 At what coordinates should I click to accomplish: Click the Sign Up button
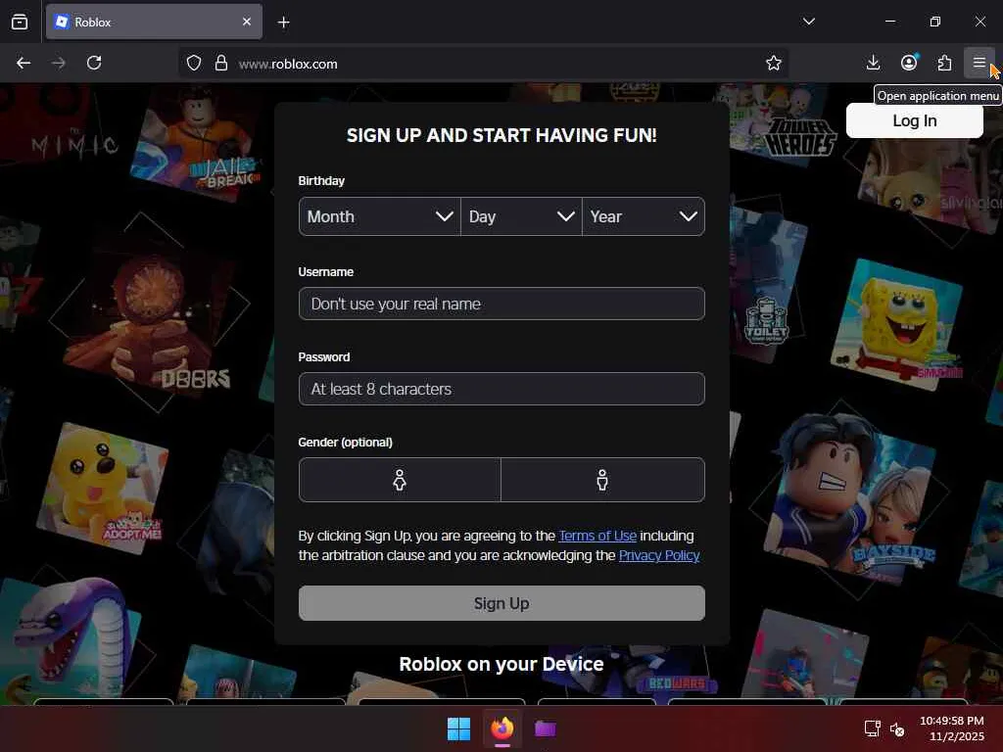click(x=501, y=603)
